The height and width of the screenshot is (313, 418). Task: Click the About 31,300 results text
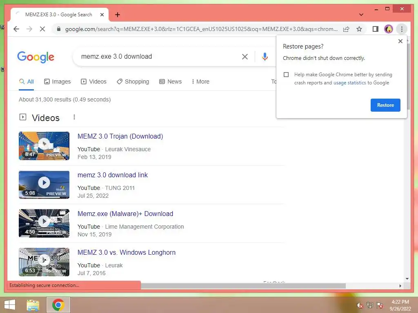[64, 99]
